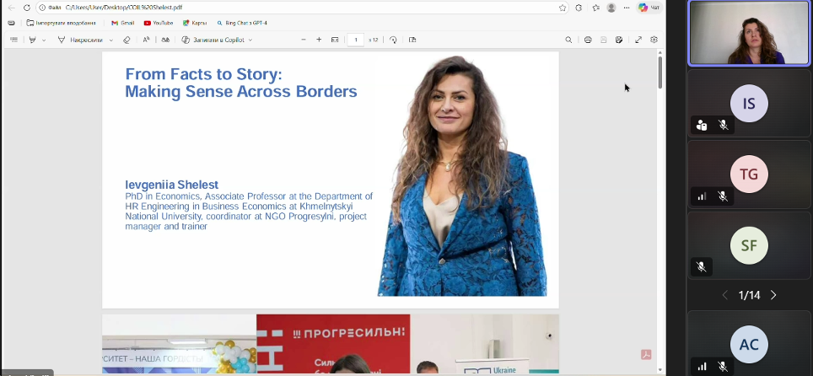The height and width of the screenshot is (376, 813).
Task: Toggle the PDF table of contents sidebar
Action: point(13,40)
